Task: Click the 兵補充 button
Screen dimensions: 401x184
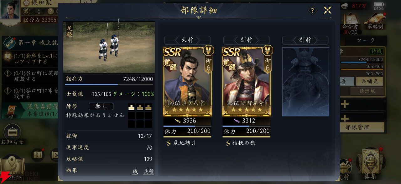Action: 369,81
